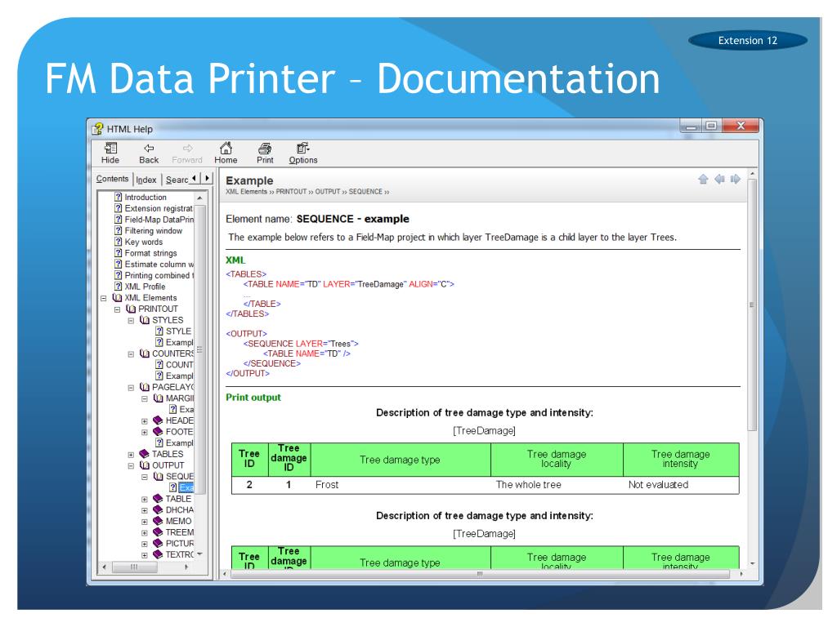Click the SEQUENCE breadcrumb link
This screenshot has height=627, width=837.
pos(365,192)
